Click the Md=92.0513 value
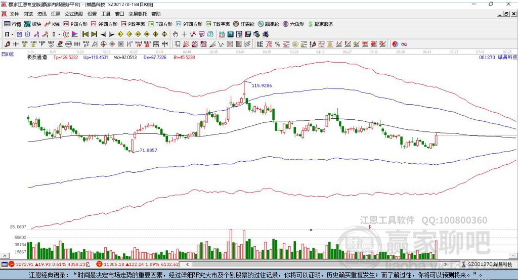This screenshot has height=280, width=518. pos(125,58)
